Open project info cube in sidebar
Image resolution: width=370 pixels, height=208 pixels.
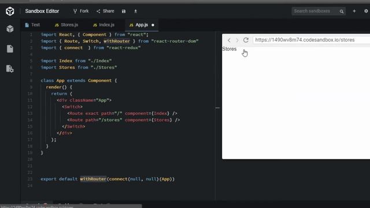[10, 29]
